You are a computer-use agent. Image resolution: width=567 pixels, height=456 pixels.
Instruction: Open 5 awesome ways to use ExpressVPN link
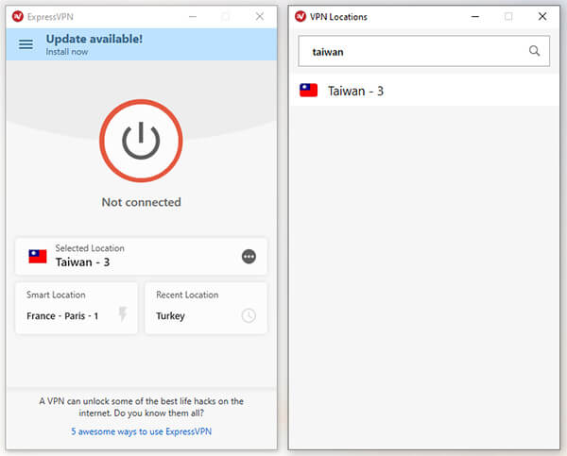pyautogui.click(x=142, y=431)
